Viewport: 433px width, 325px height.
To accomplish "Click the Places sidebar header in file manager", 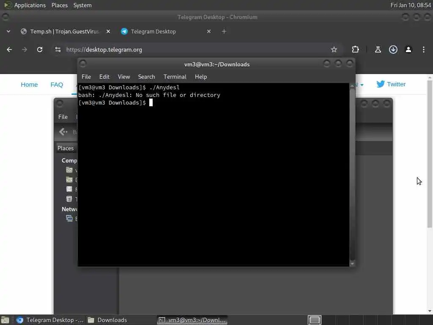I will click(x=66, y=149).
